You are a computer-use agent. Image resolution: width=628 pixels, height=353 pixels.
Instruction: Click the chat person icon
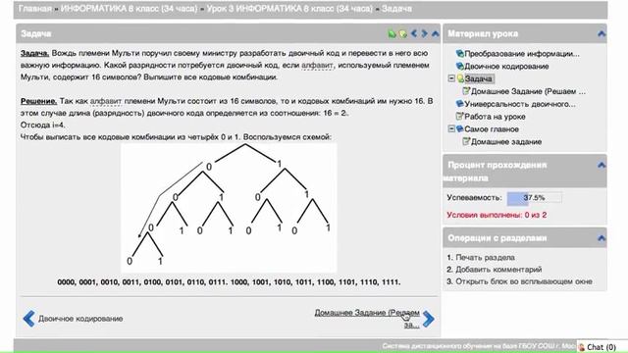pyautogui.click(x=582, y=347)
